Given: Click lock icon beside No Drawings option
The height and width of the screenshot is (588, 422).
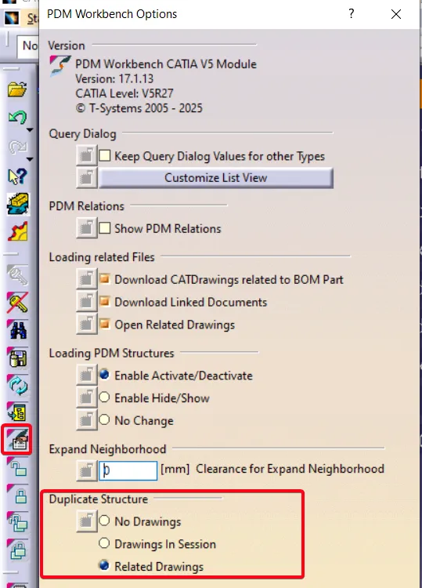Looking at the screenshot, I should pyautogui.click(x=86, y=521).
